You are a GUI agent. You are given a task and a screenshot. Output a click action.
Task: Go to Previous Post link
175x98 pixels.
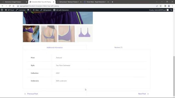pos(33,94)
